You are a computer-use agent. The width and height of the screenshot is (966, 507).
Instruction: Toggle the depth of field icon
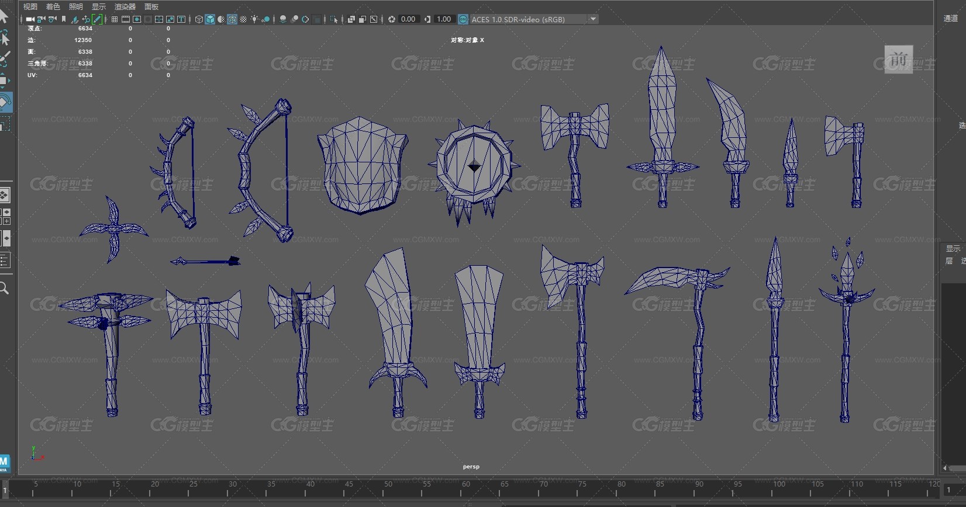316,19
